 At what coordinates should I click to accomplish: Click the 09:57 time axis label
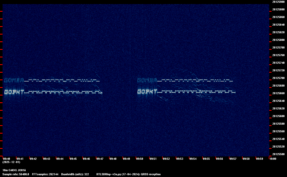tap(233, 159)
